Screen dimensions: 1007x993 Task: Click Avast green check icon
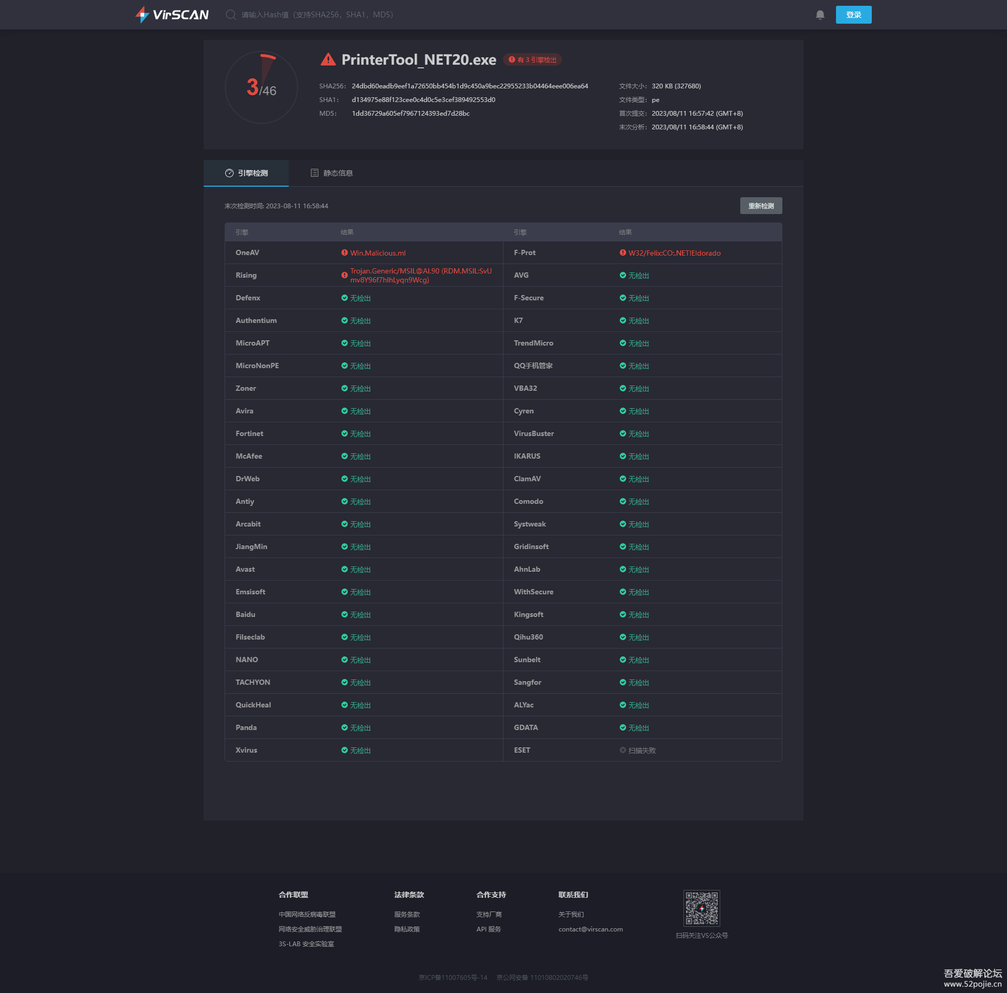click(x=345, y=569)
